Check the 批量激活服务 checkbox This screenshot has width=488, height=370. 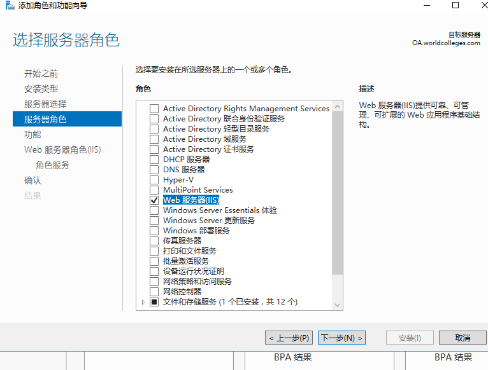[154, 261]
